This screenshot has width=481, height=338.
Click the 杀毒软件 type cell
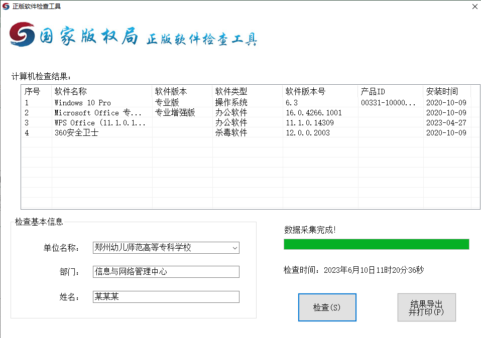pos(231,133)
